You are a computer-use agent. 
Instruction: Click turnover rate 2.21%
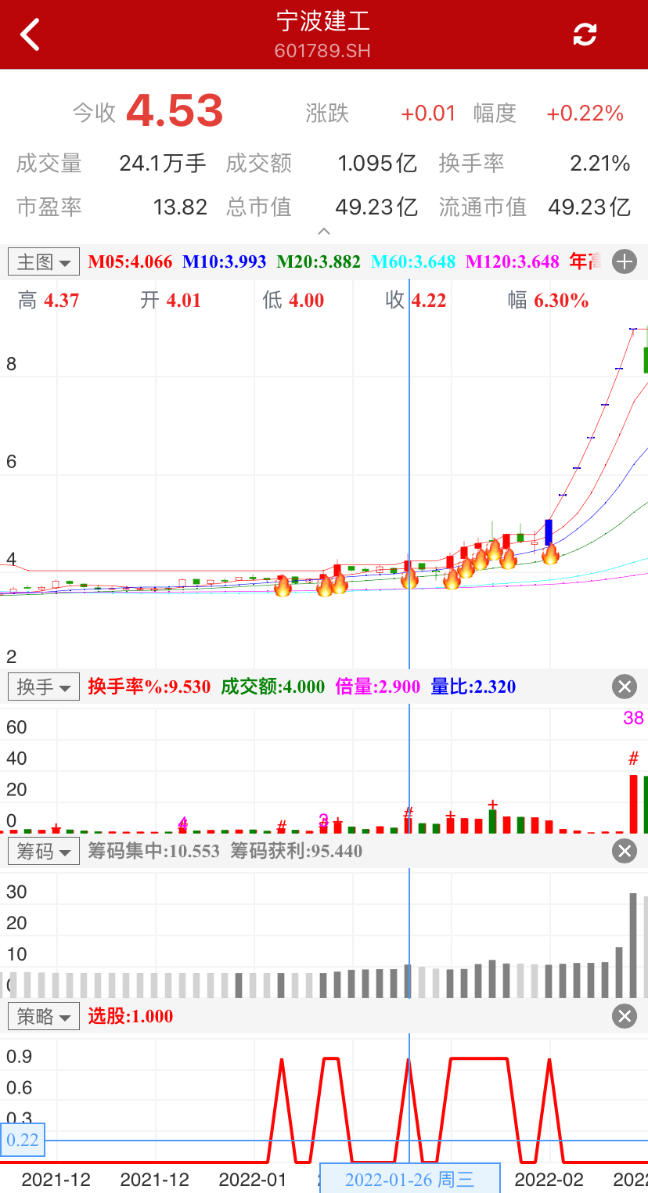[x=600, y=163]
